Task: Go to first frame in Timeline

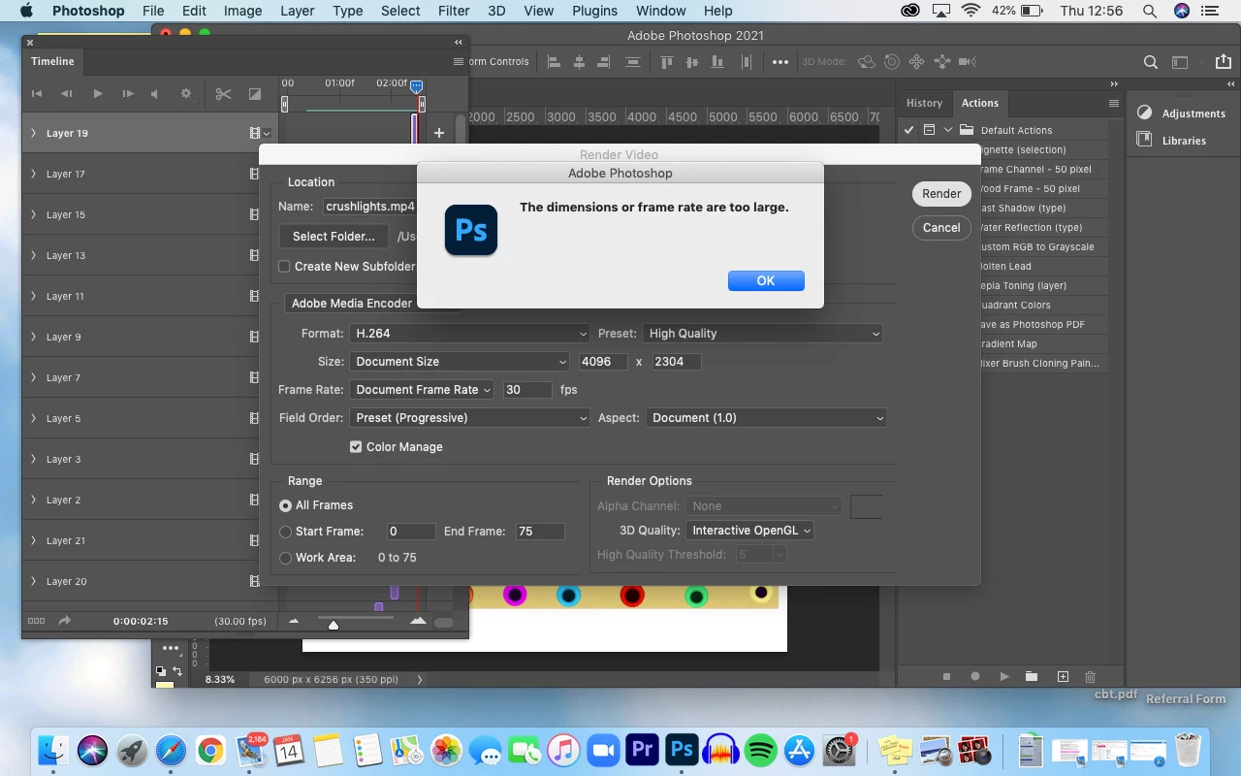Action: pos(37,94)
